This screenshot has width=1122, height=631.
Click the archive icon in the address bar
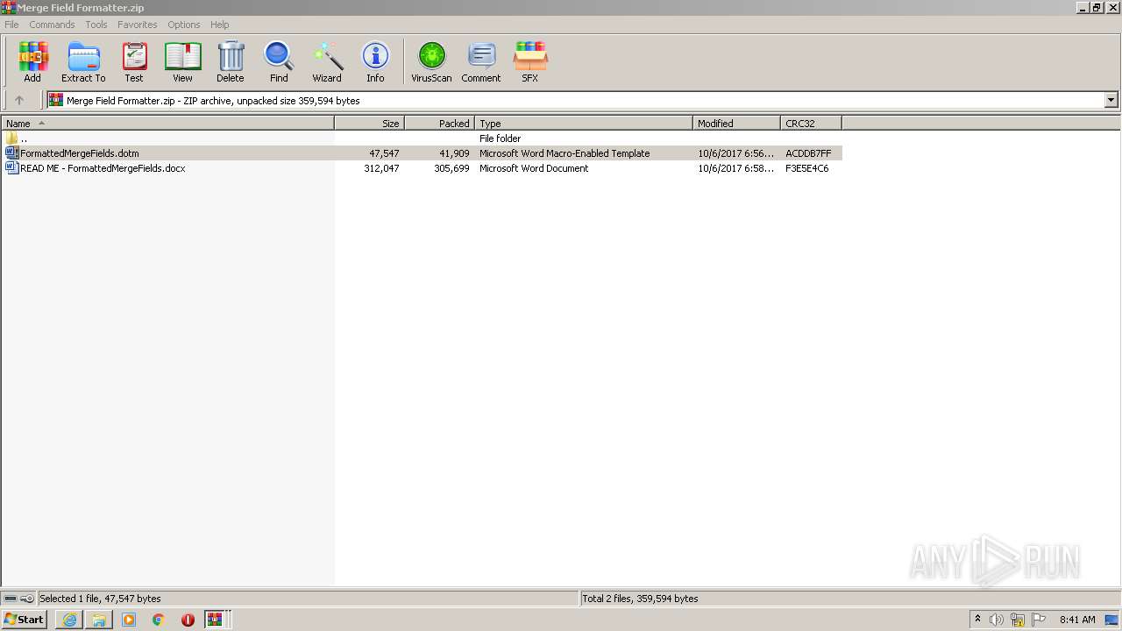(56, 100)
